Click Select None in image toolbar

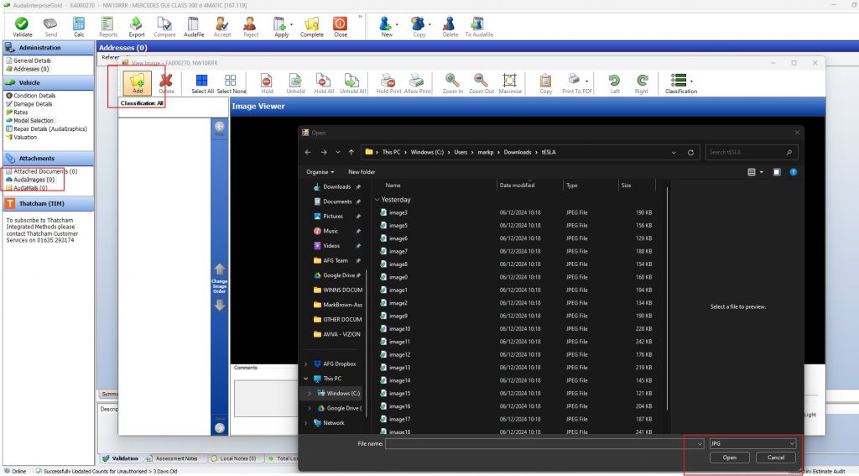232,84
